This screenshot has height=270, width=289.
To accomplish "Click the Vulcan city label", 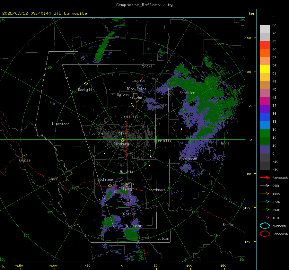I will pos(163,239).
